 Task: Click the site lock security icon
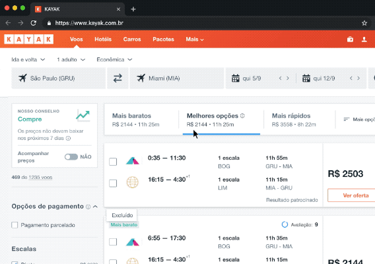pos(49,23)
